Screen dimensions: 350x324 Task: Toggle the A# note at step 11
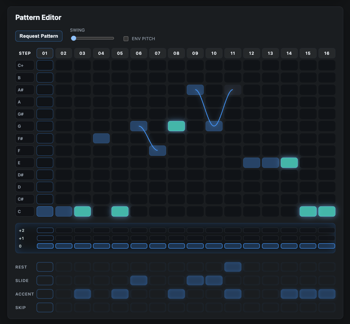coord(233,90)
